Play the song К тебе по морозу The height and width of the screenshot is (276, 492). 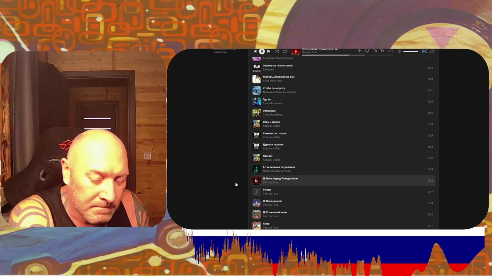274,88
